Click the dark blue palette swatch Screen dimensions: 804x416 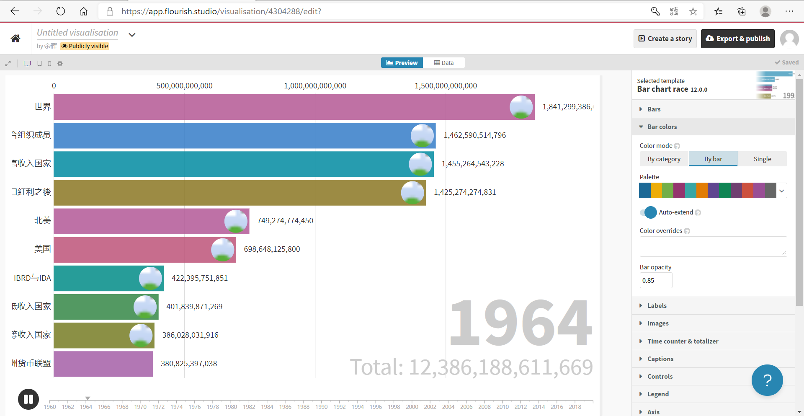tap(645, 191)
